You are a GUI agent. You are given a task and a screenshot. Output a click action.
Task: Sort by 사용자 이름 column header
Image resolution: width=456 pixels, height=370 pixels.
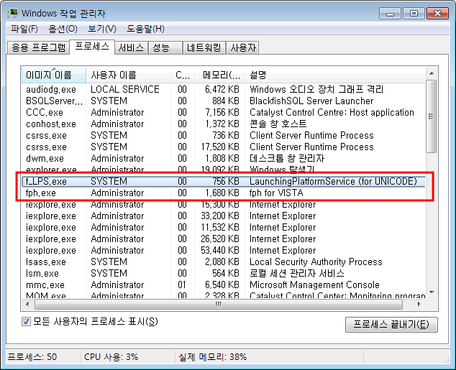click(128, 75)
